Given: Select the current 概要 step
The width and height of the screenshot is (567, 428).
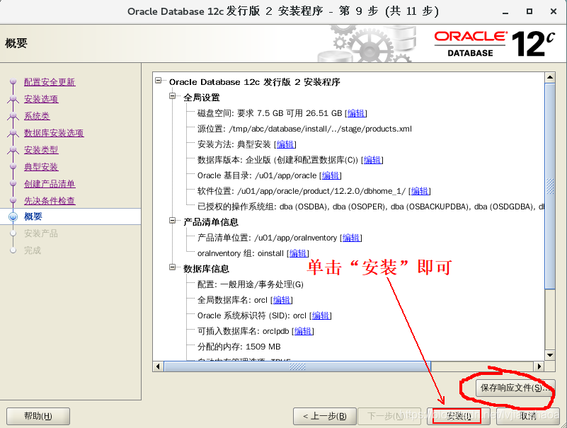Looking at the screenshot, I should point(33,216).
